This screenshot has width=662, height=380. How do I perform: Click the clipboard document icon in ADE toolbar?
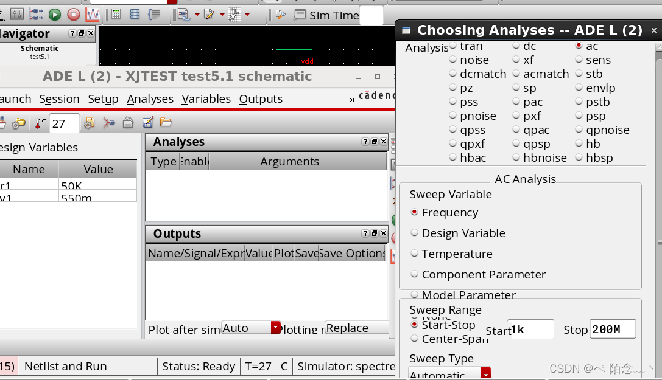tap(128, 123)
